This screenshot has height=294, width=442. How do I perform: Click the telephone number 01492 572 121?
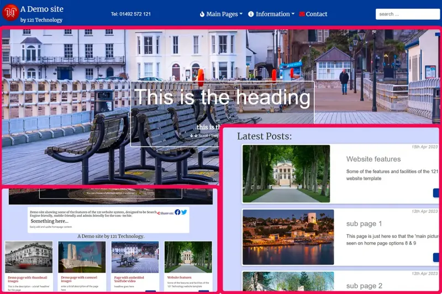[x=131, y=14]
